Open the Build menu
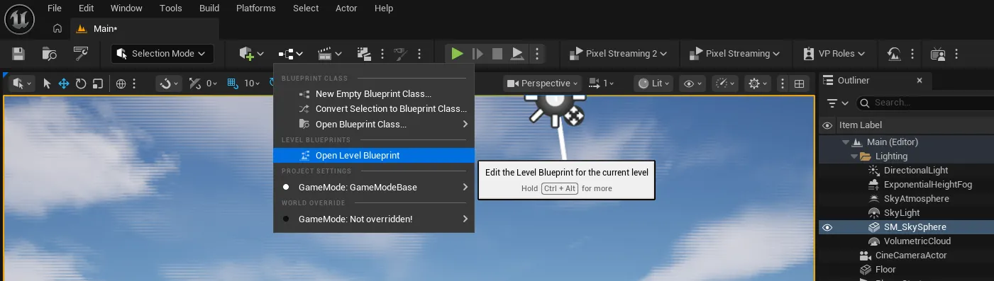The width and height of the screenshot is (994, 281). 209,8
